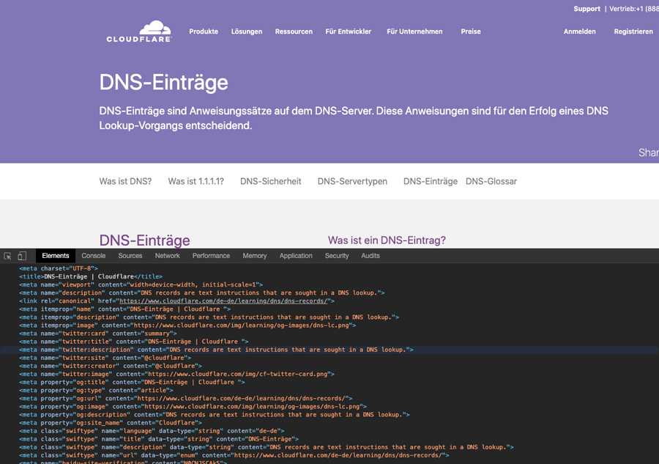Select the DNS-Servertypen tab
The image size is (659, 464).
352,181
